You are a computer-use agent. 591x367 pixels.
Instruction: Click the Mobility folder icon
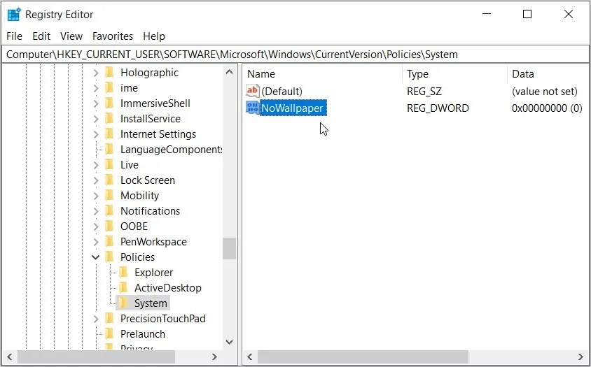click(x=109, y=195)
